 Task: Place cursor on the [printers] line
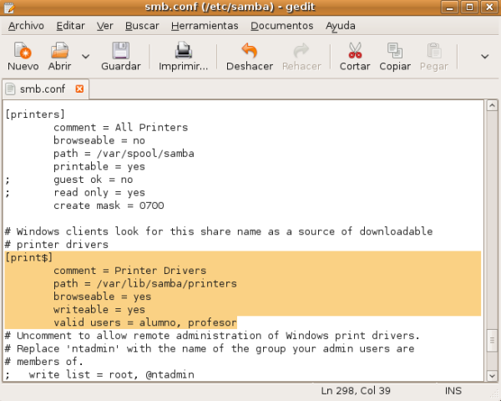(35, 114)
